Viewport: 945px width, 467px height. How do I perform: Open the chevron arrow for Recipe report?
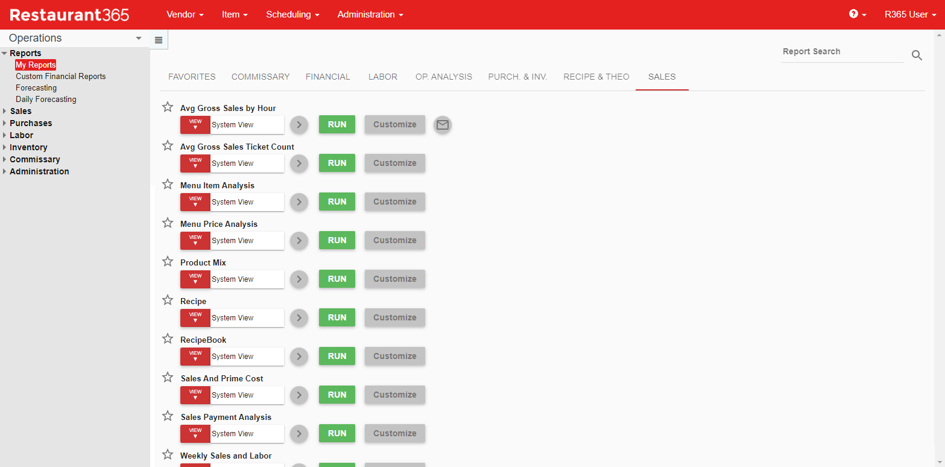point(299,318)
